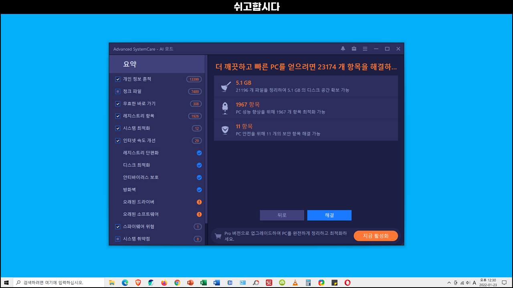The width and height of the screenshot is (513, 288).
Task: Open the 1967 항목 optimization result
Action: coord(306,108)
